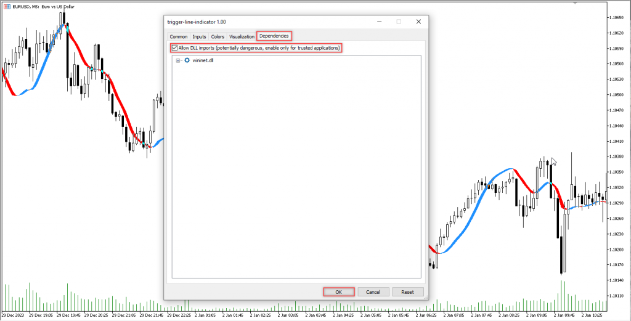This screenshot has height=321, width=631.
Task: Click the 2 Jan 05:05 time label
Action: (370, 315)
